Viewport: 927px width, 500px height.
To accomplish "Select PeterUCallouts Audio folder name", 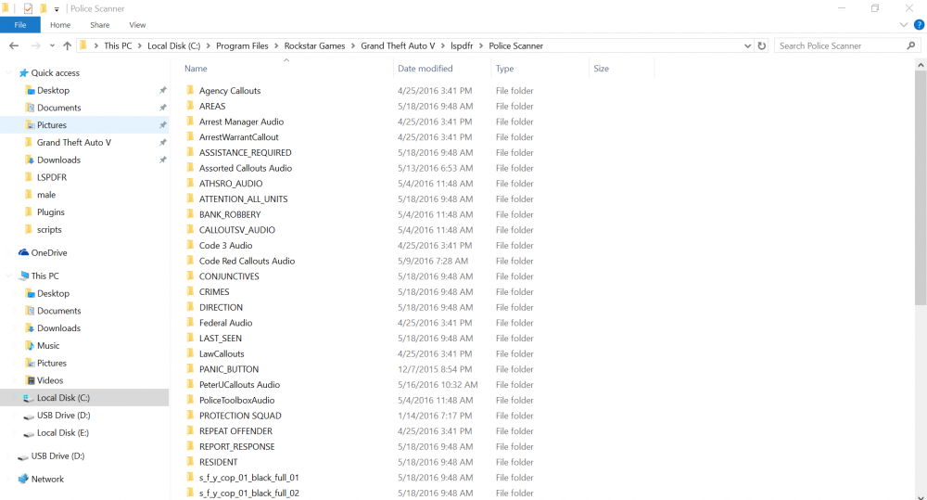I will point(239,385).
